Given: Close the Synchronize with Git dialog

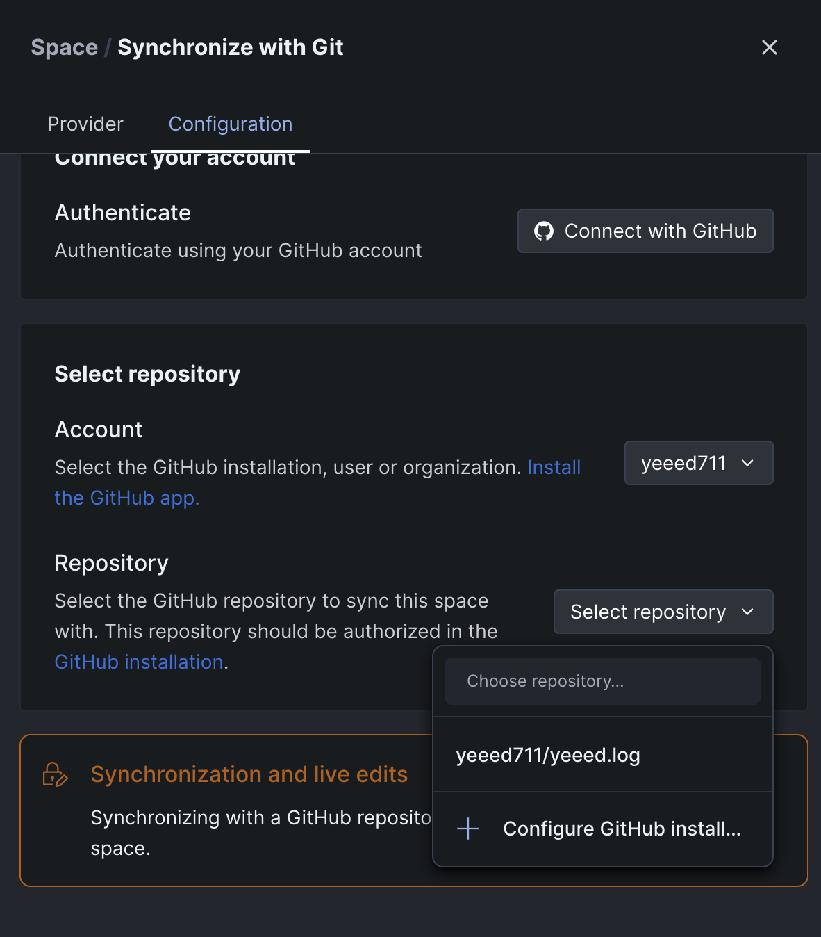Looking at the screenshot, I should 769,47.
